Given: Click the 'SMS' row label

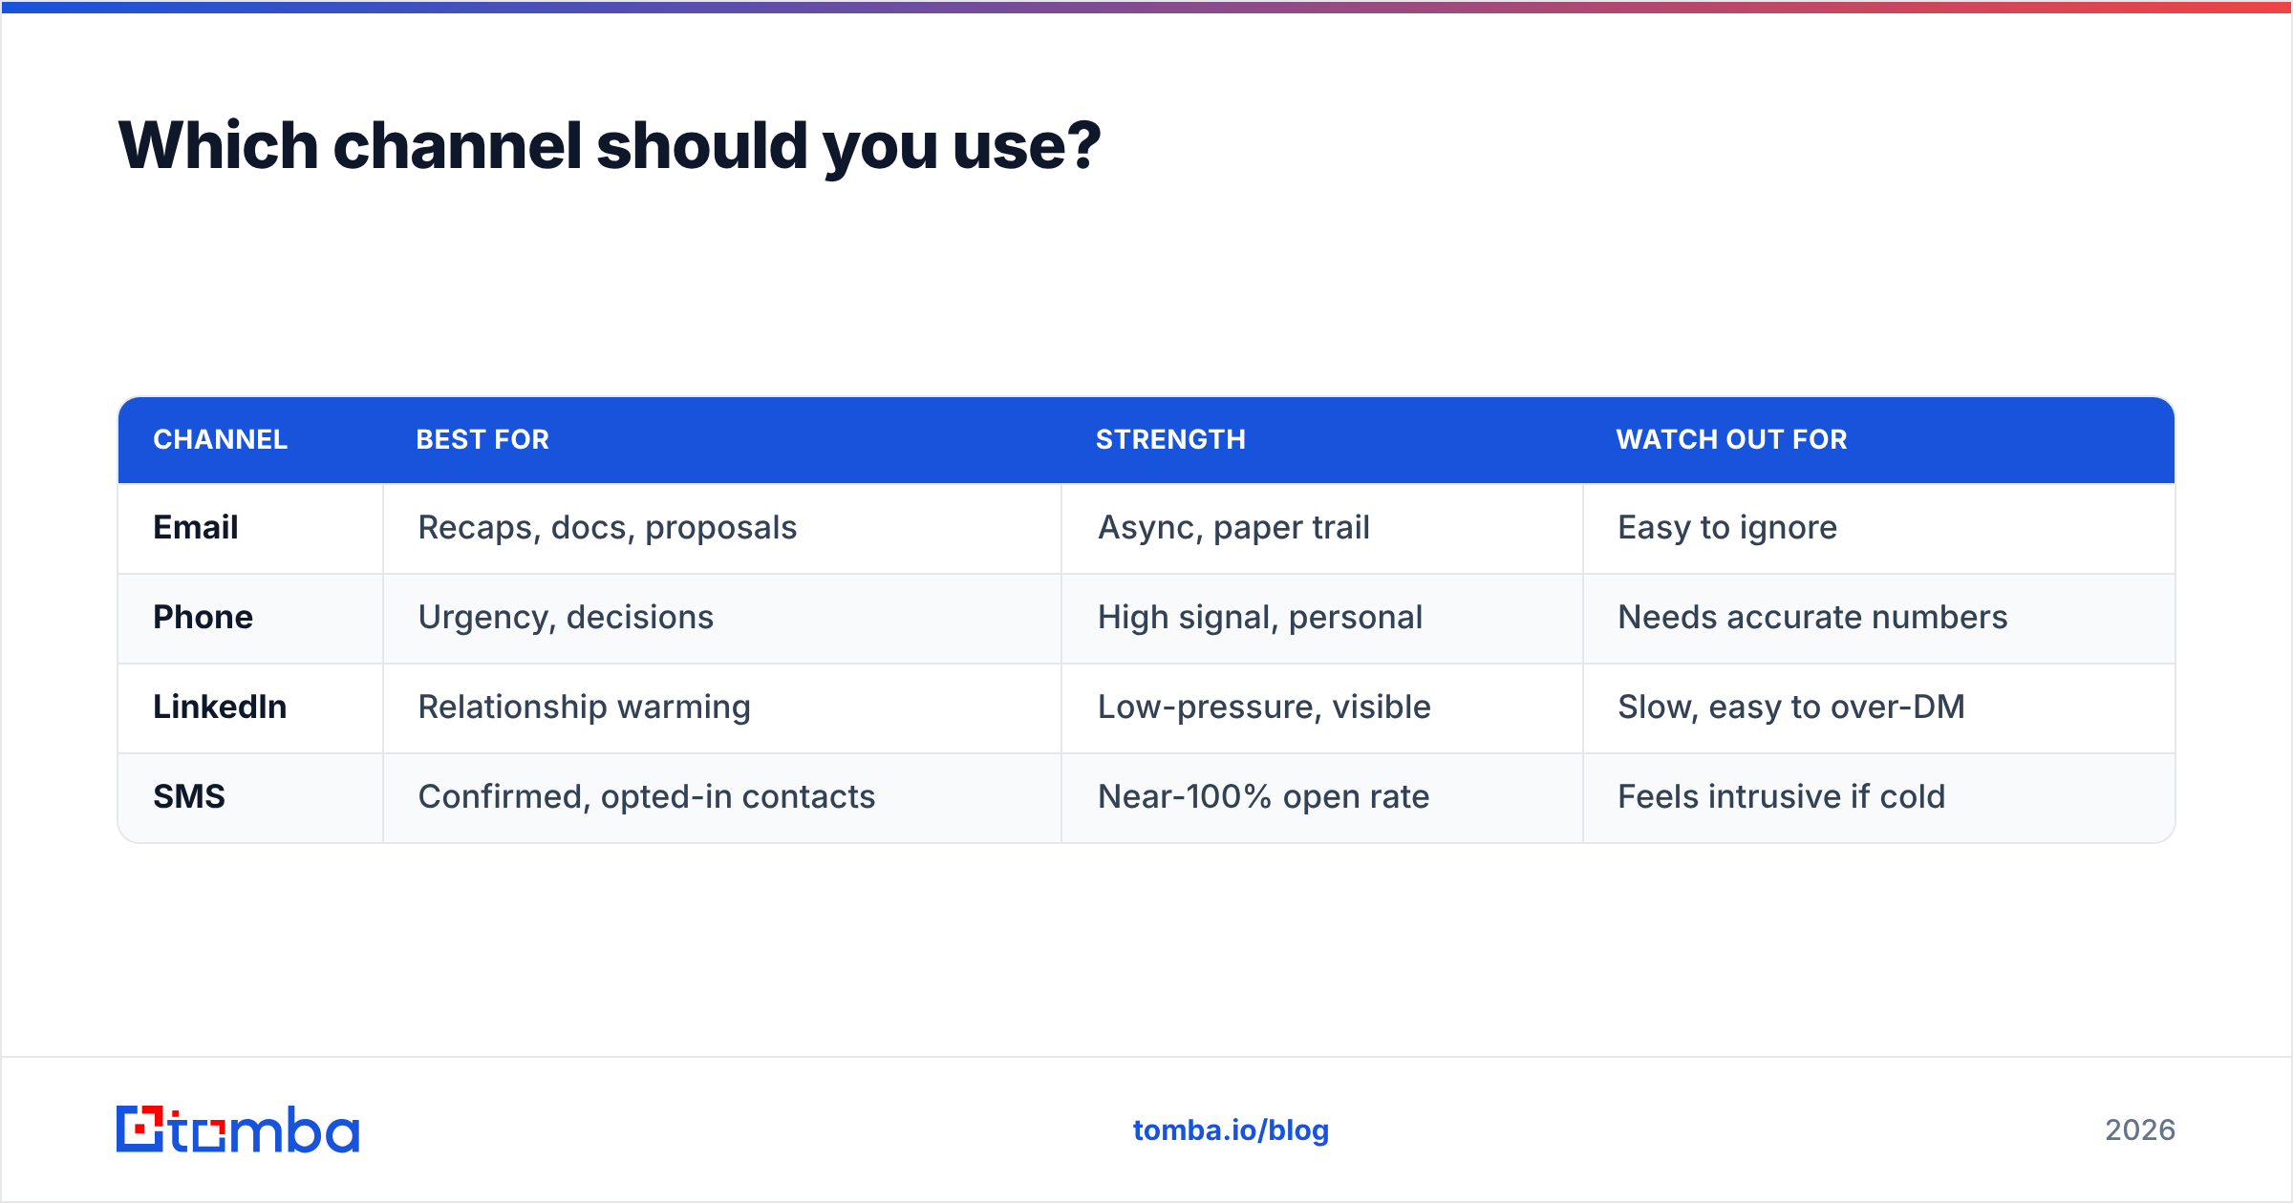Looking at the screenshot, I should (189, 796).
